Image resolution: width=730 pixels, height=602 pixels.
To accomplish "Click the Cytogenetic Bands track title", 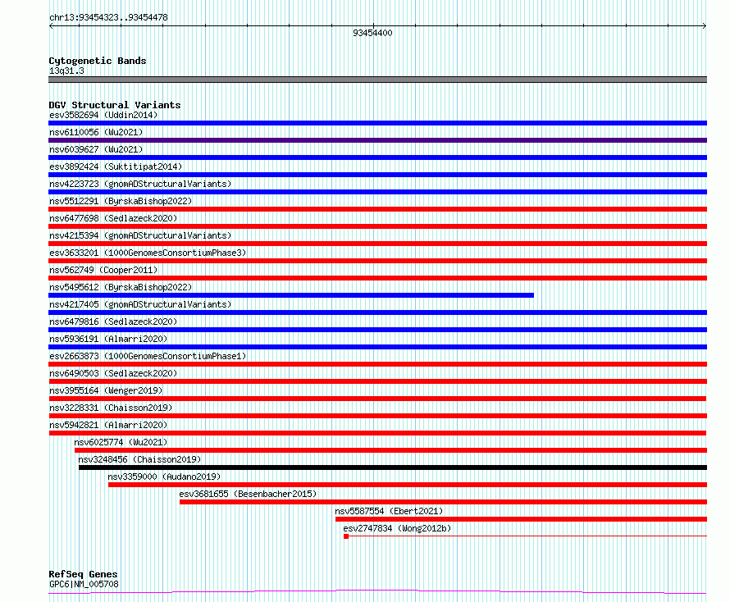I will click(98, 61).
